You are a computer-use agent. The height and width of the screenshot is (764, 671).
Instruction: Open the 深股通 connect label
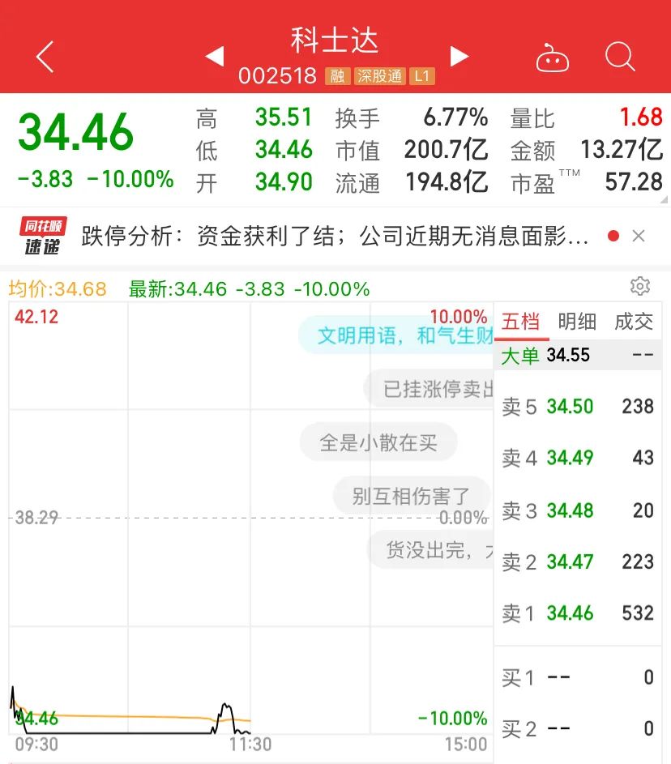point(381,75)
